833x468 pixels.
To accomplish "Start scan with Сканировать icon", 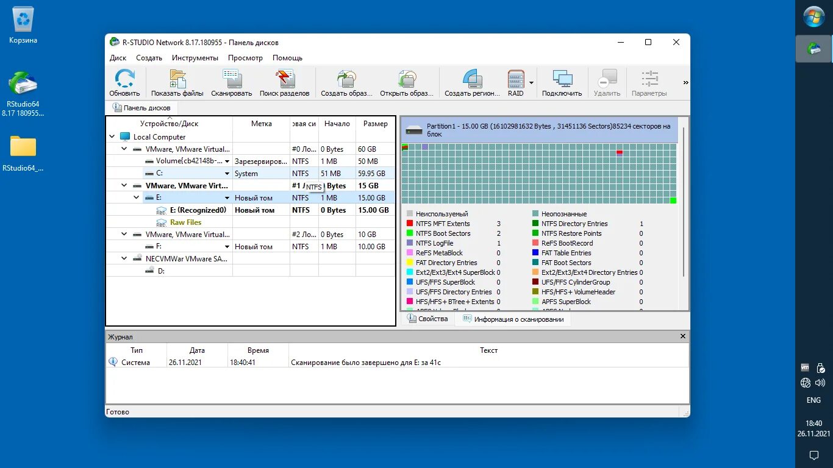I will point(232,83).
